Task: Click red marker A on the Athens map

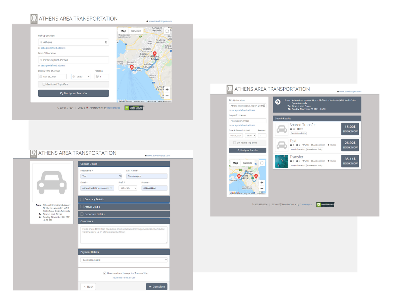Action: click(154, 54)
